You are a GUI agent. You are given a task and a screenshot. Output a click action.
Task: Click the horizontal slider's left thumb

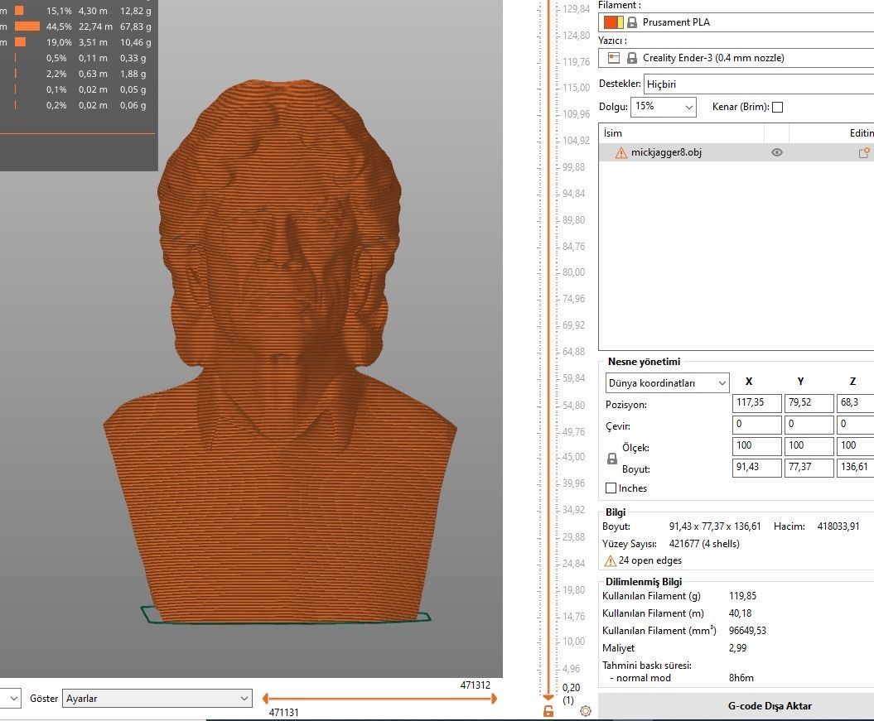point(265,698)
